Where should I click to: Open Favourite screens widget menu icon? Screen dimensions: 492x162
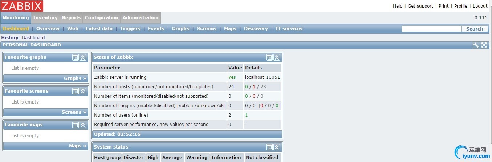click(76, 91)
